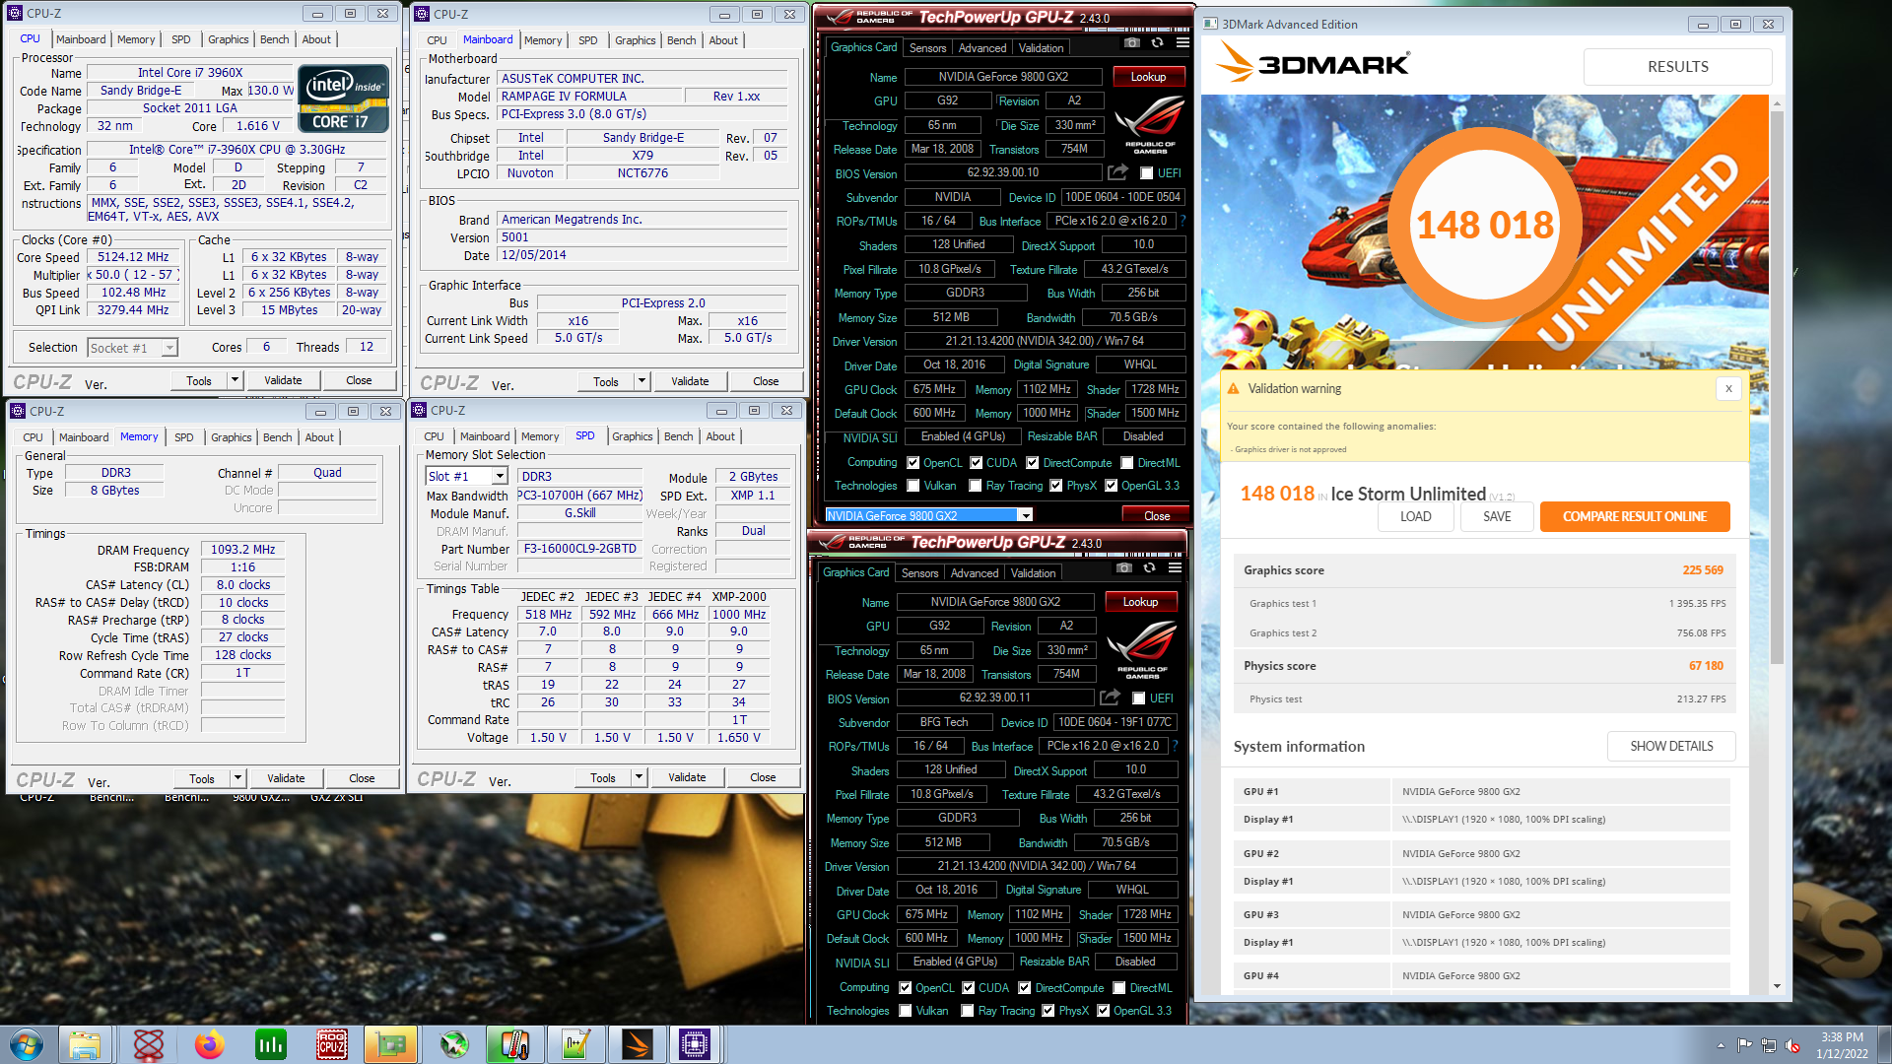Open the Advanced tab in the upper GPU-Z window
The height and width of the screenshot is (1064, 1892).
tap(982, 47)
